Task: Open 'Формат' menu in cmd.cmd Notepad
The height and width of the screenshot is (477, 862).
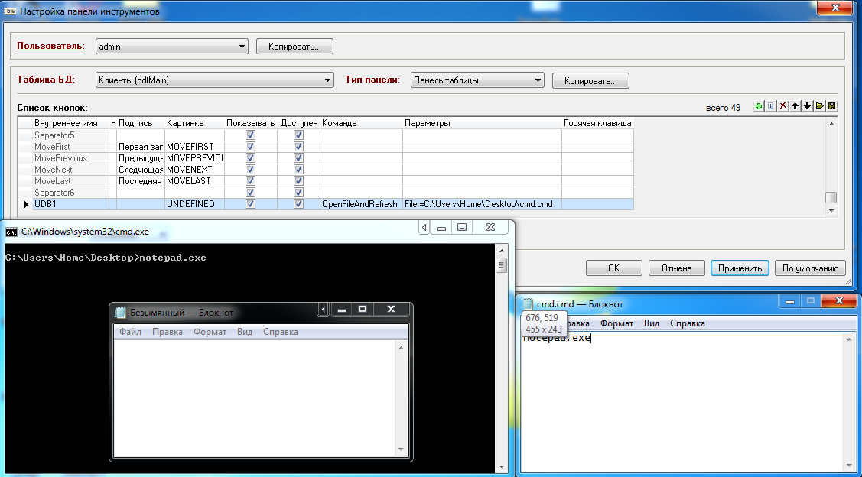Action: pos(616,323)
